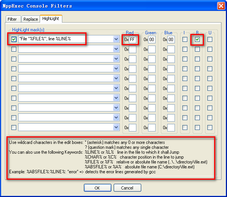Confirm settings with OK button
The width and height of the screenshot is (227, 197).
(97, 188)
